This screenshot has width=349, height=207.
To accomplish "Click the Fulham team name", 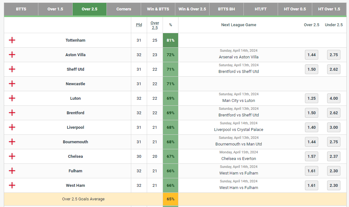I will 75,171.
